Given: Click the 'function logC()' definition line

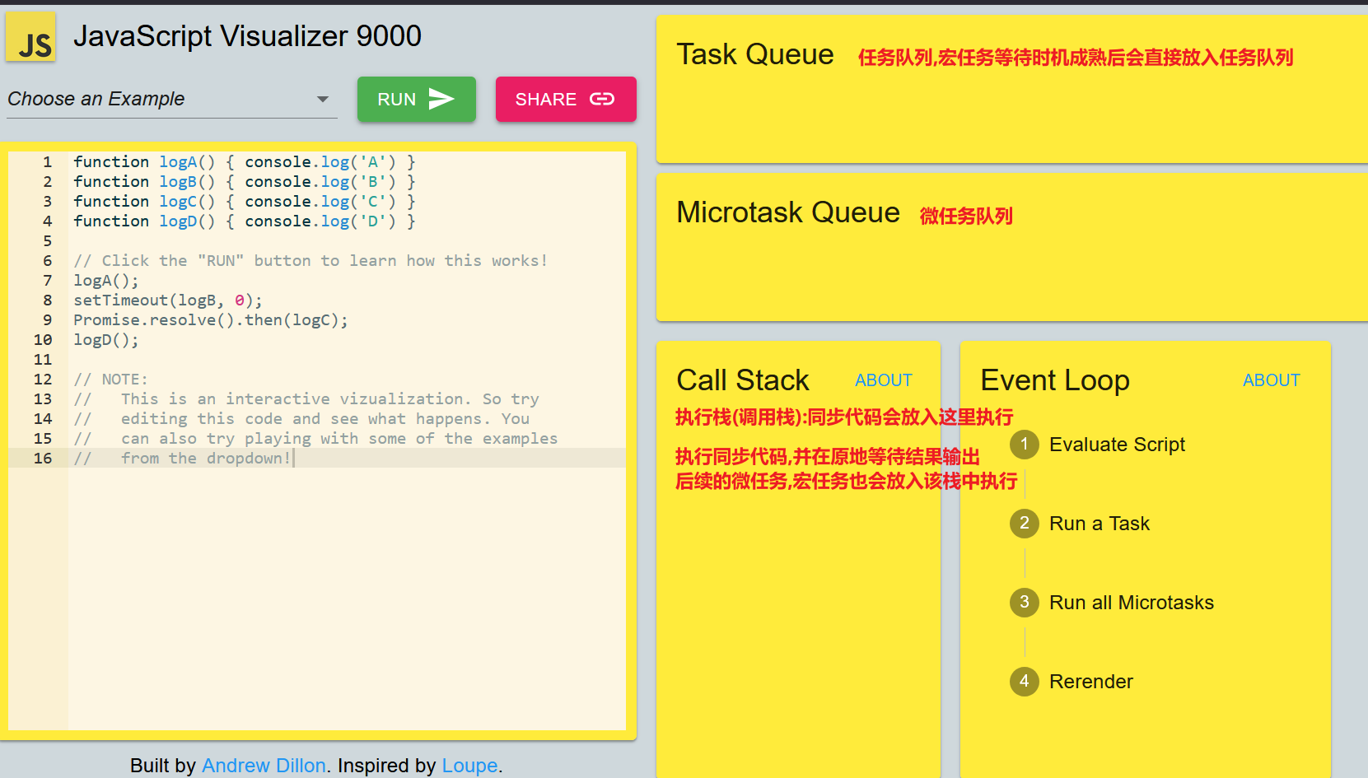Looking at the screenshot, I should (245, 202).
